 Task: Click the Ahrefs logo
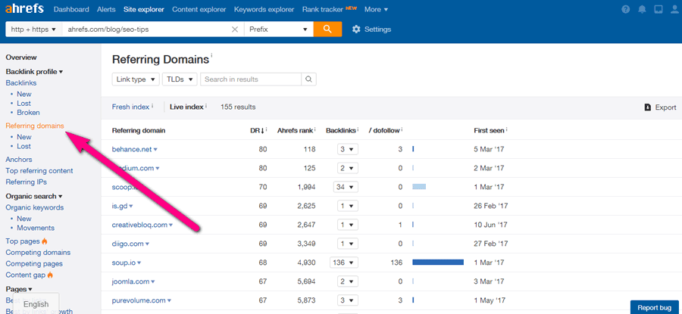coord(25,9)
